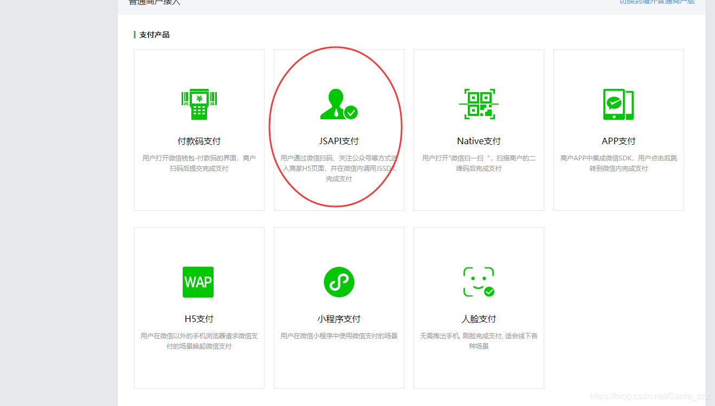Click the 切换到境外普通商户版 link
Image resolution: width=715 pixels, height=406 pixels.
coord(656,2)
